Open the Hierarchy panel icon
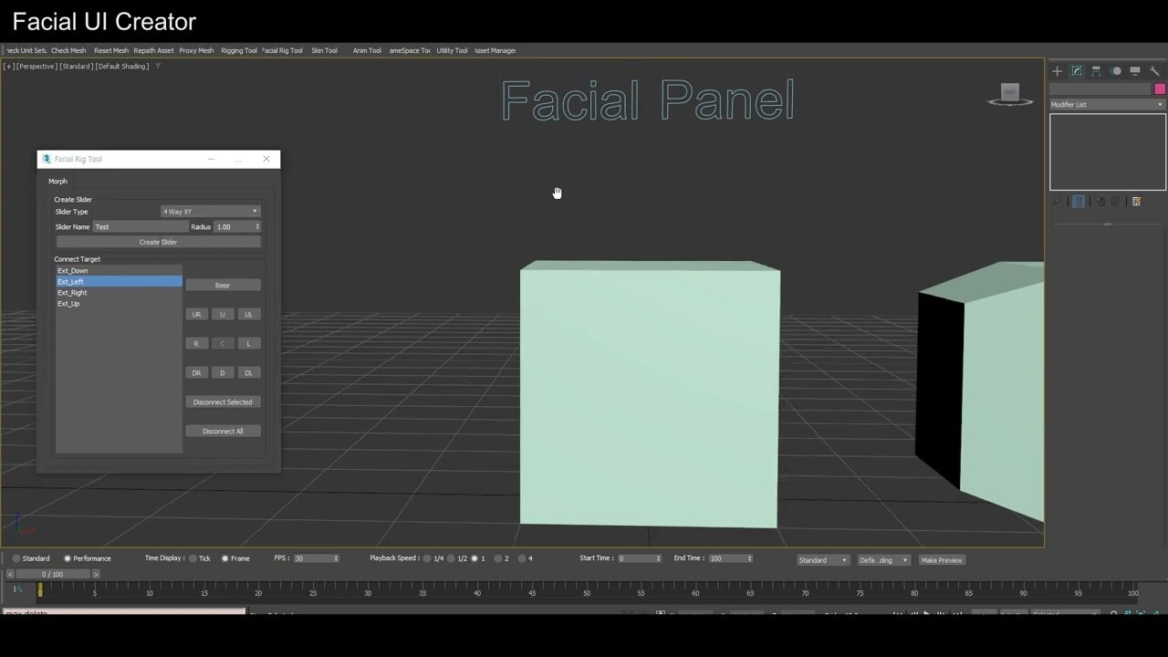Screen dimensions: 1168x657 pos(1096,70)
